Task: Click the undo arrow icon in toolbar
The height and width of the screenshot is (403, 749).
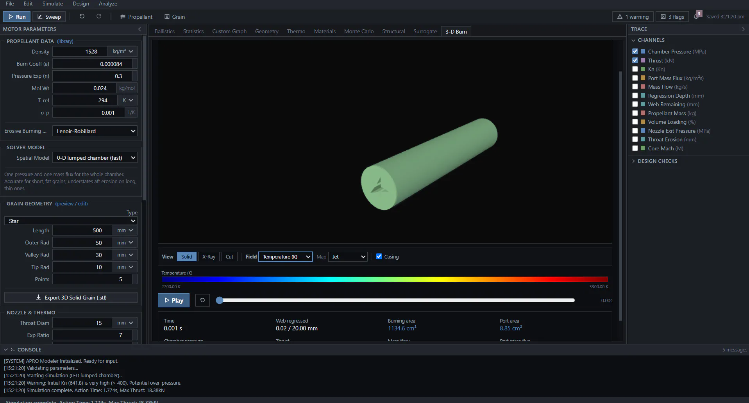Action: point(82,16)
